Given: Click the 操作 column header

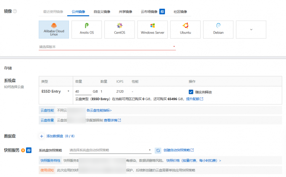Looking at the screenshot, I should [x=192, y=81].
